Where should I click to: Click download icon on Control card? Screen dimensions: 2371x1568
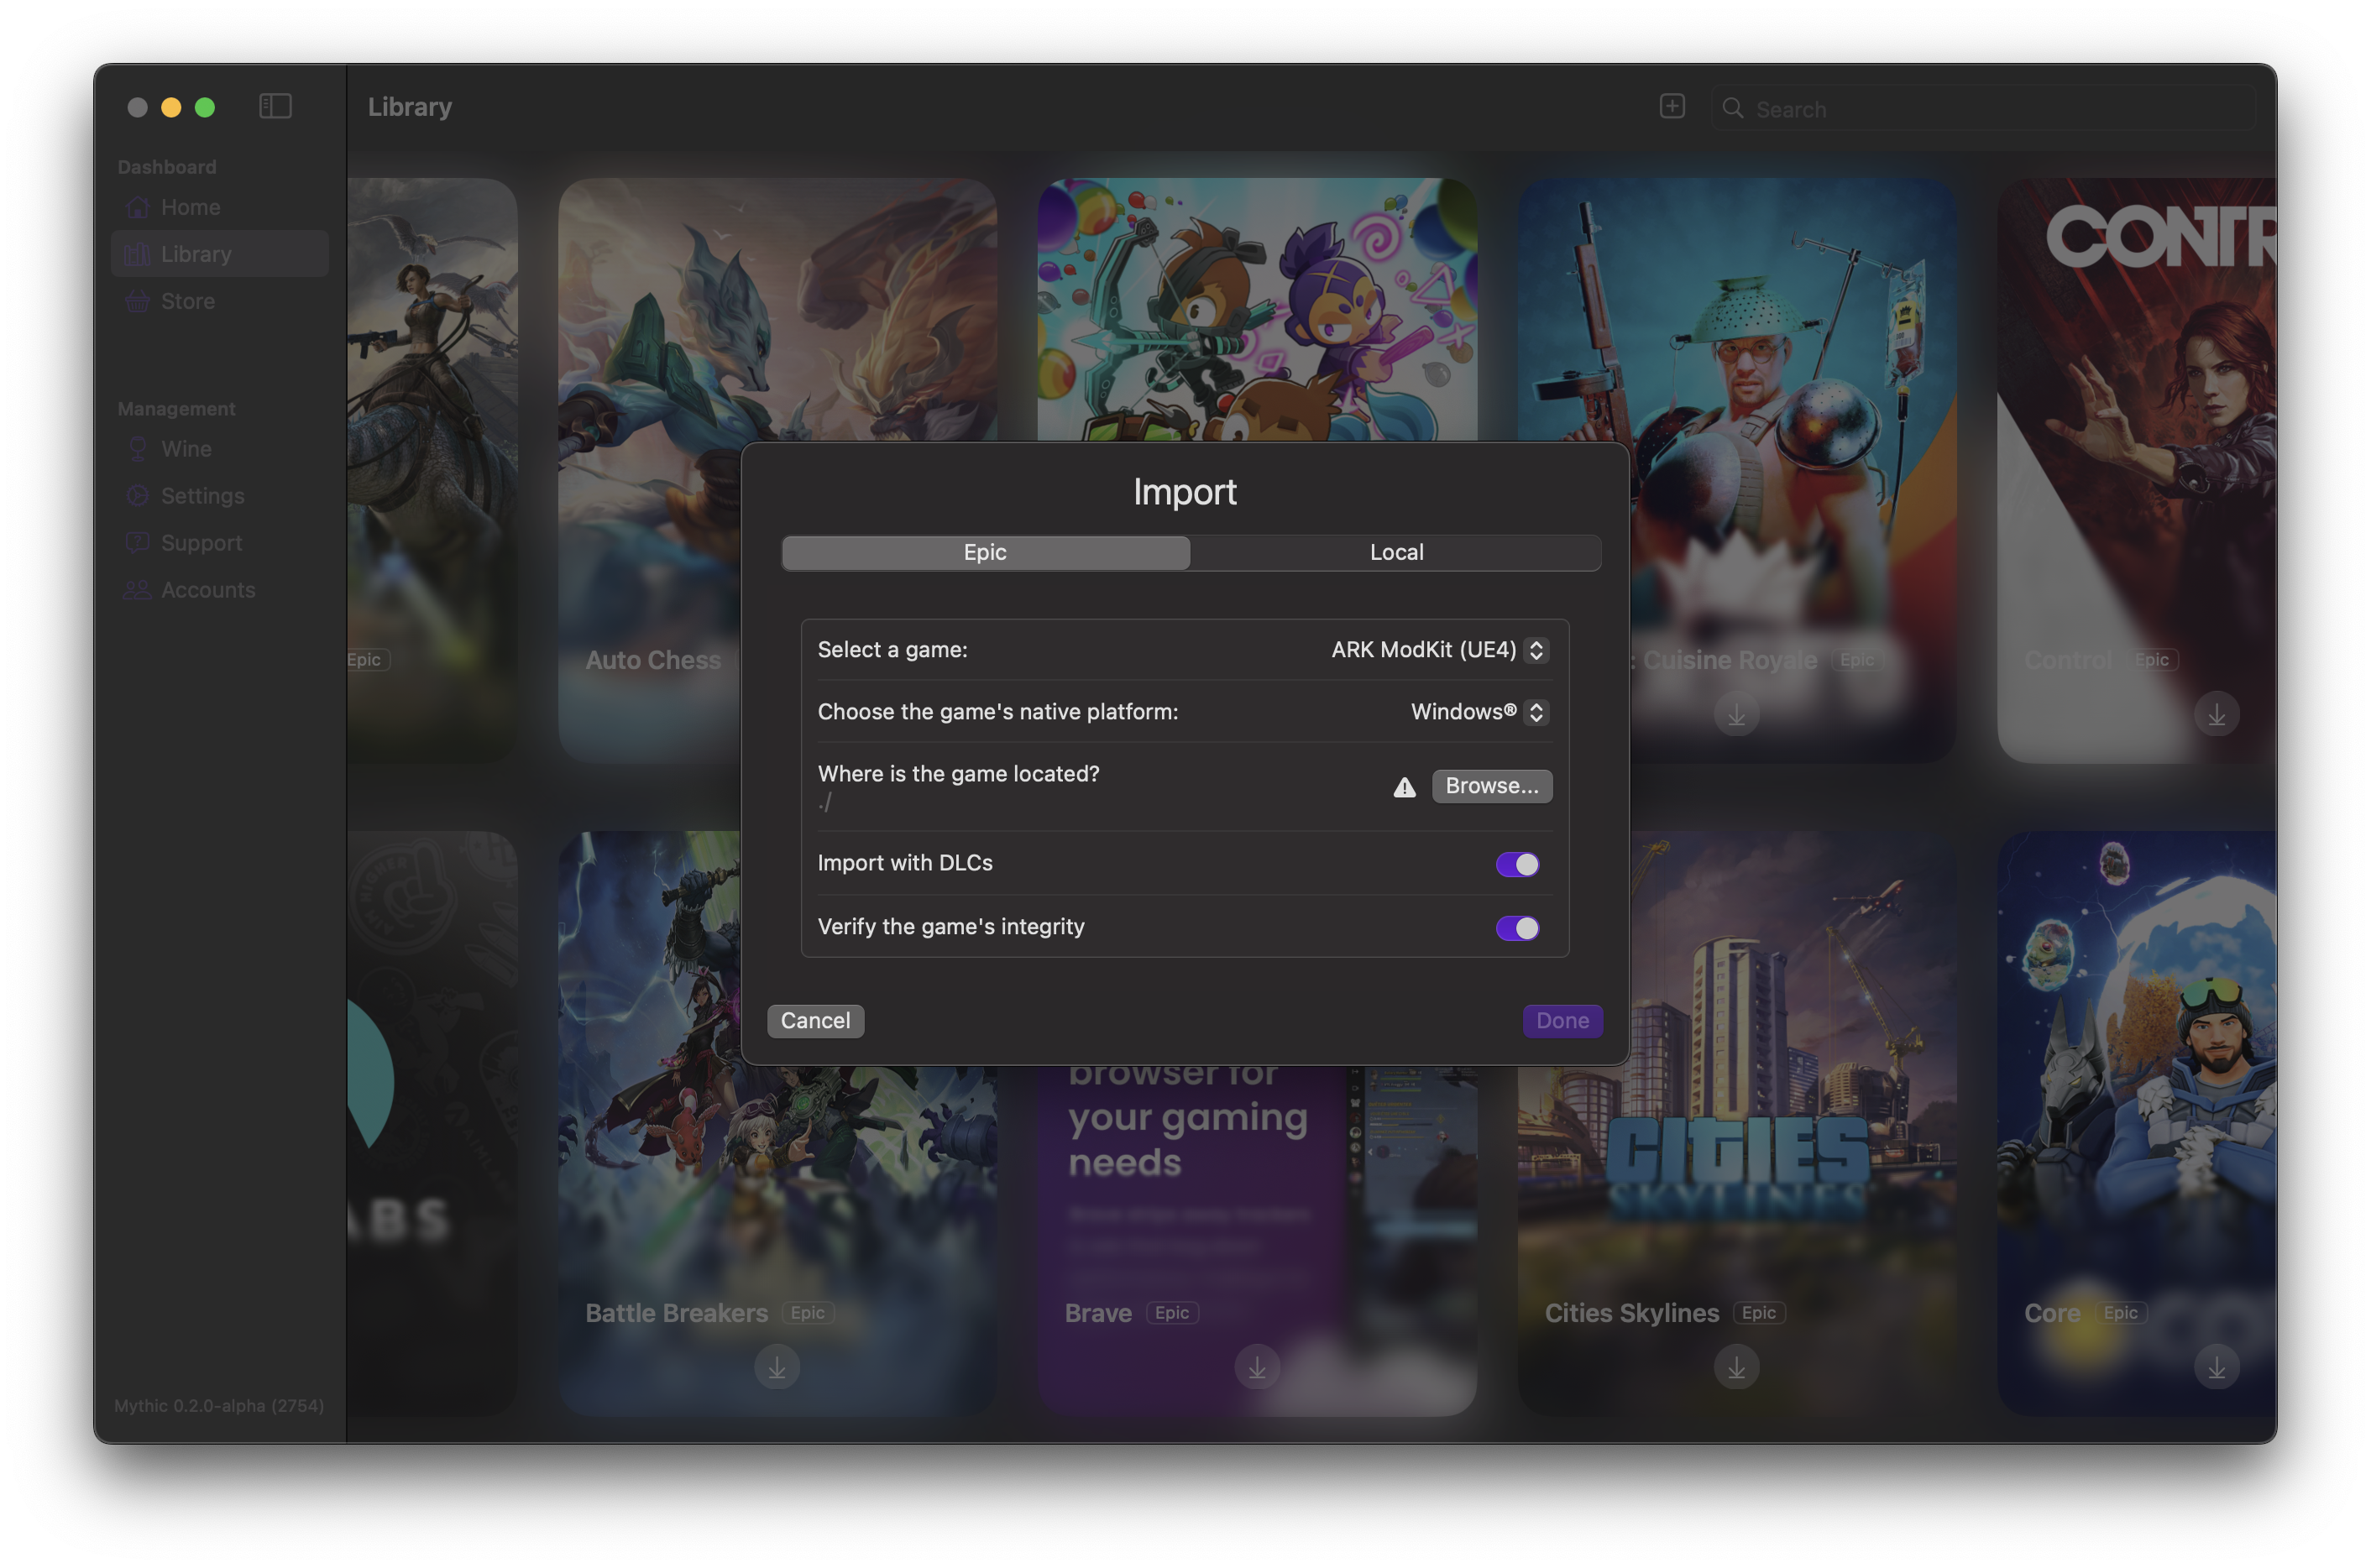click(2216, 715)
